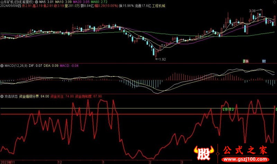The width and height of the screenshot is (277, 164).
Task: Open the 攻击状态 indicator label
Action: [x=11, y=96]
